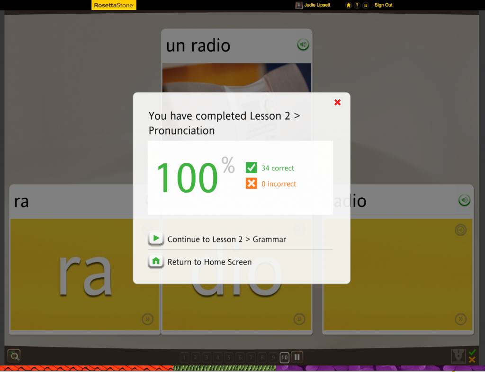The width and height of the screenshot is (485, 372).
Task: Click the orange segment of progress bar
Action: 87,368
